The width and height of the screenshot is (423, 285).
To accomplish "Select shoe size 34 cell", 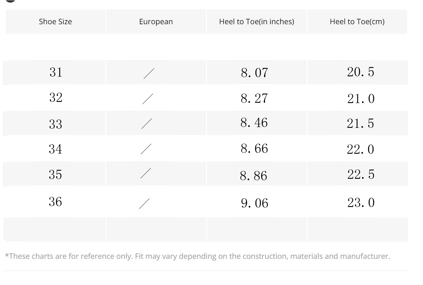I will pyautogui.click(x=55, y=149).
